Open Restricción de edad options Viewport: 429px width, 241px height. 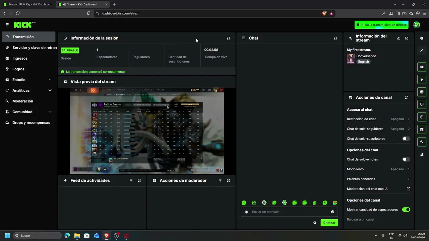coord(378,119)
